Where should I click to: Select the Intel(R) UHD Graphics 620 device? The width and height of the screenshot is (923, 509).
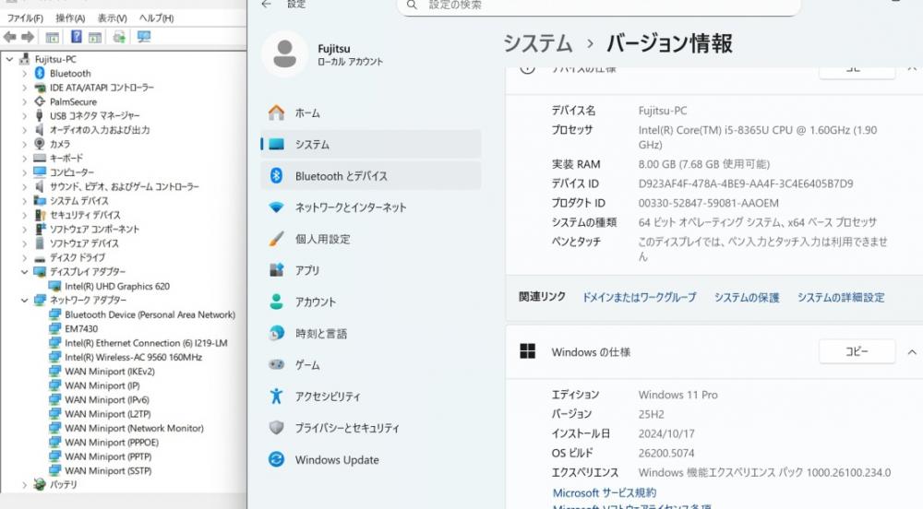tap(116, 286)
